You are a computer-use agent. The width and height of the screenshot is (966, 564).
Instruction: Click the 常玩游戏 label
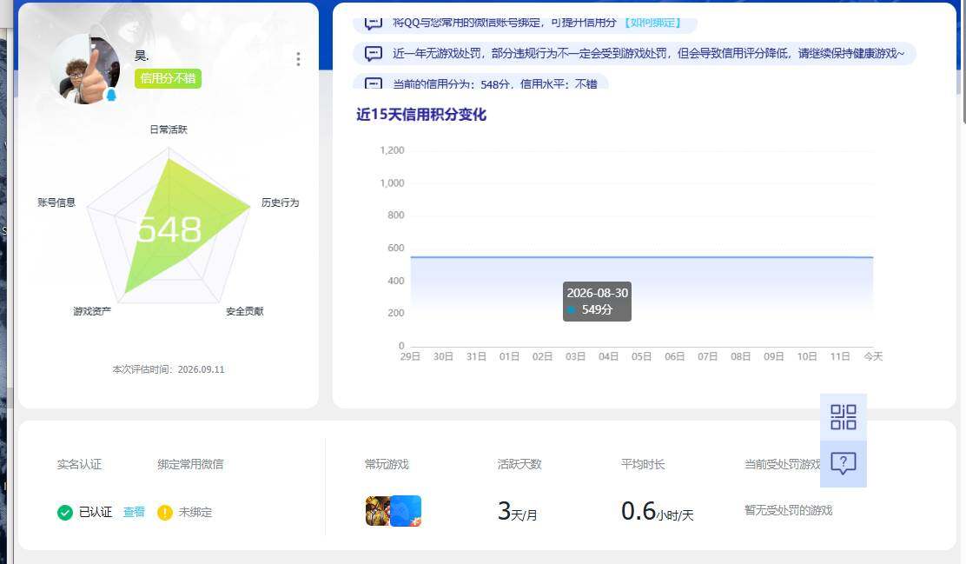click(387, 464)
